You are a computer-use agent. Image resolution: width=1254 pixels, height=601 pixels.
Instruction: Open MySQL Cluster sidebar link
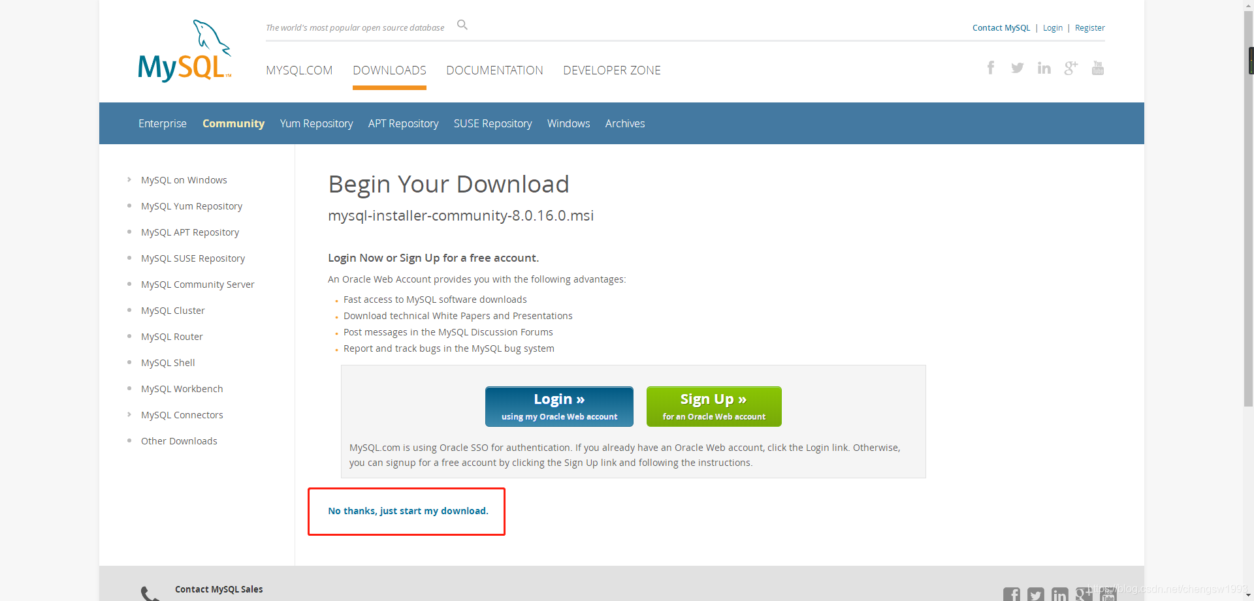click(173, 311)
